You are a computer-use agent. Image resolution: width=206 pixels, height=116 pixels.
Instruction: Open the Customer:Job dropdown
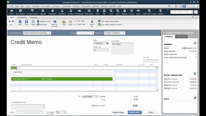49,33
